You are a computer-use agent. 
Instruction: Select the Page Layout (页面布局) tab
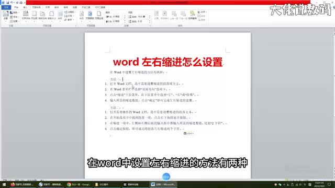coord(36,7)
